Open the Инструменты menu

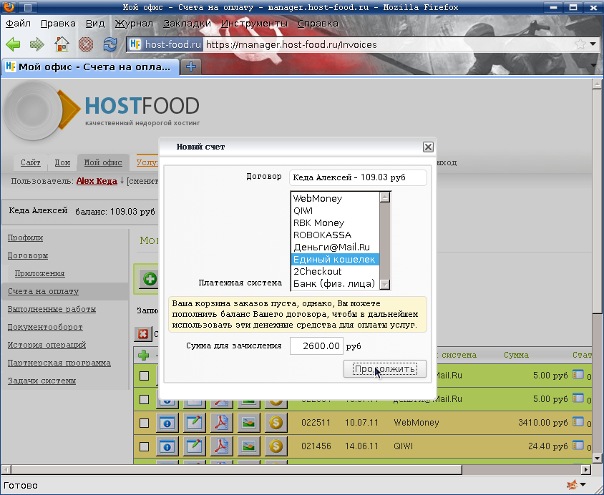254,24
